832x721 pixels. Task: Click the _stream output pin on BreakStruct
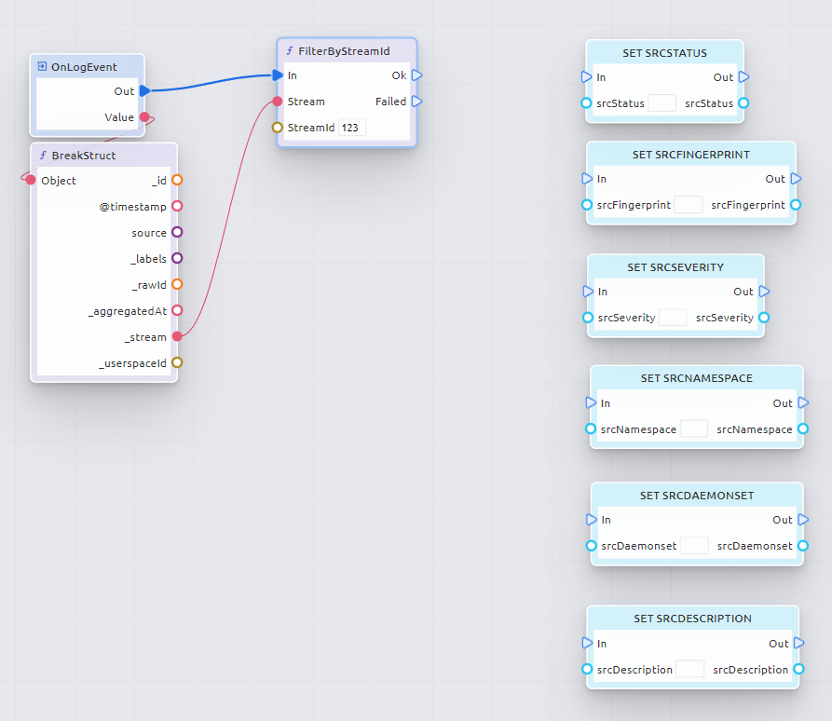point(176,337)
